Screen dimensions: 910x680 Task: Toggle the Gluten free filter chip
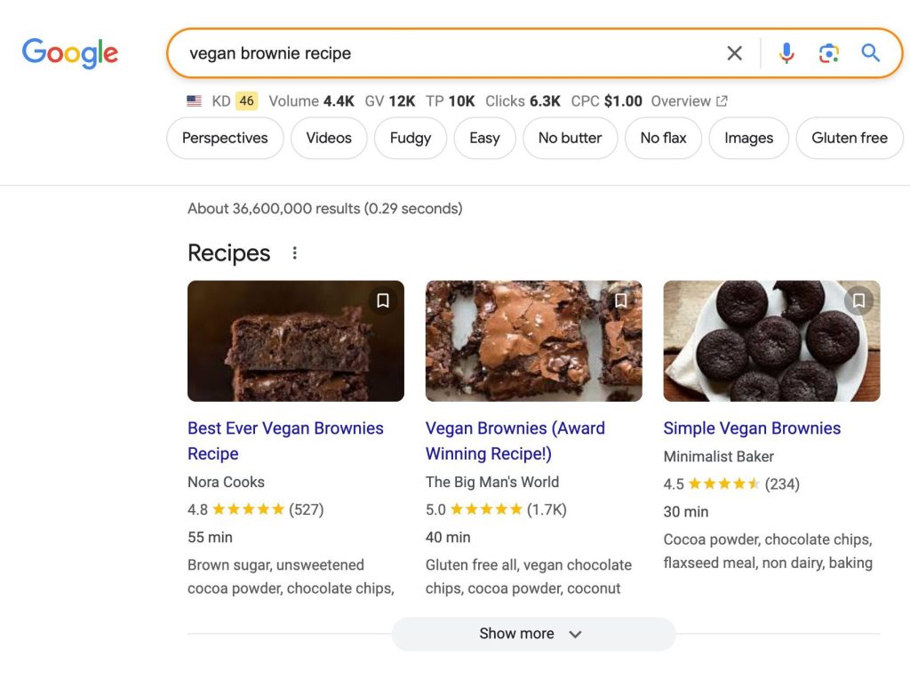[849, 138]
